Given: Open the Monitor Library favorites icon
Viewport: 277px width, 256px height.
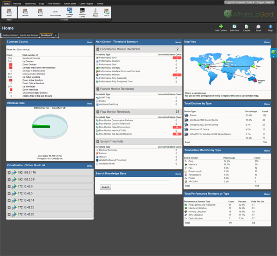Looking at the screenshot, I should 82,11.
